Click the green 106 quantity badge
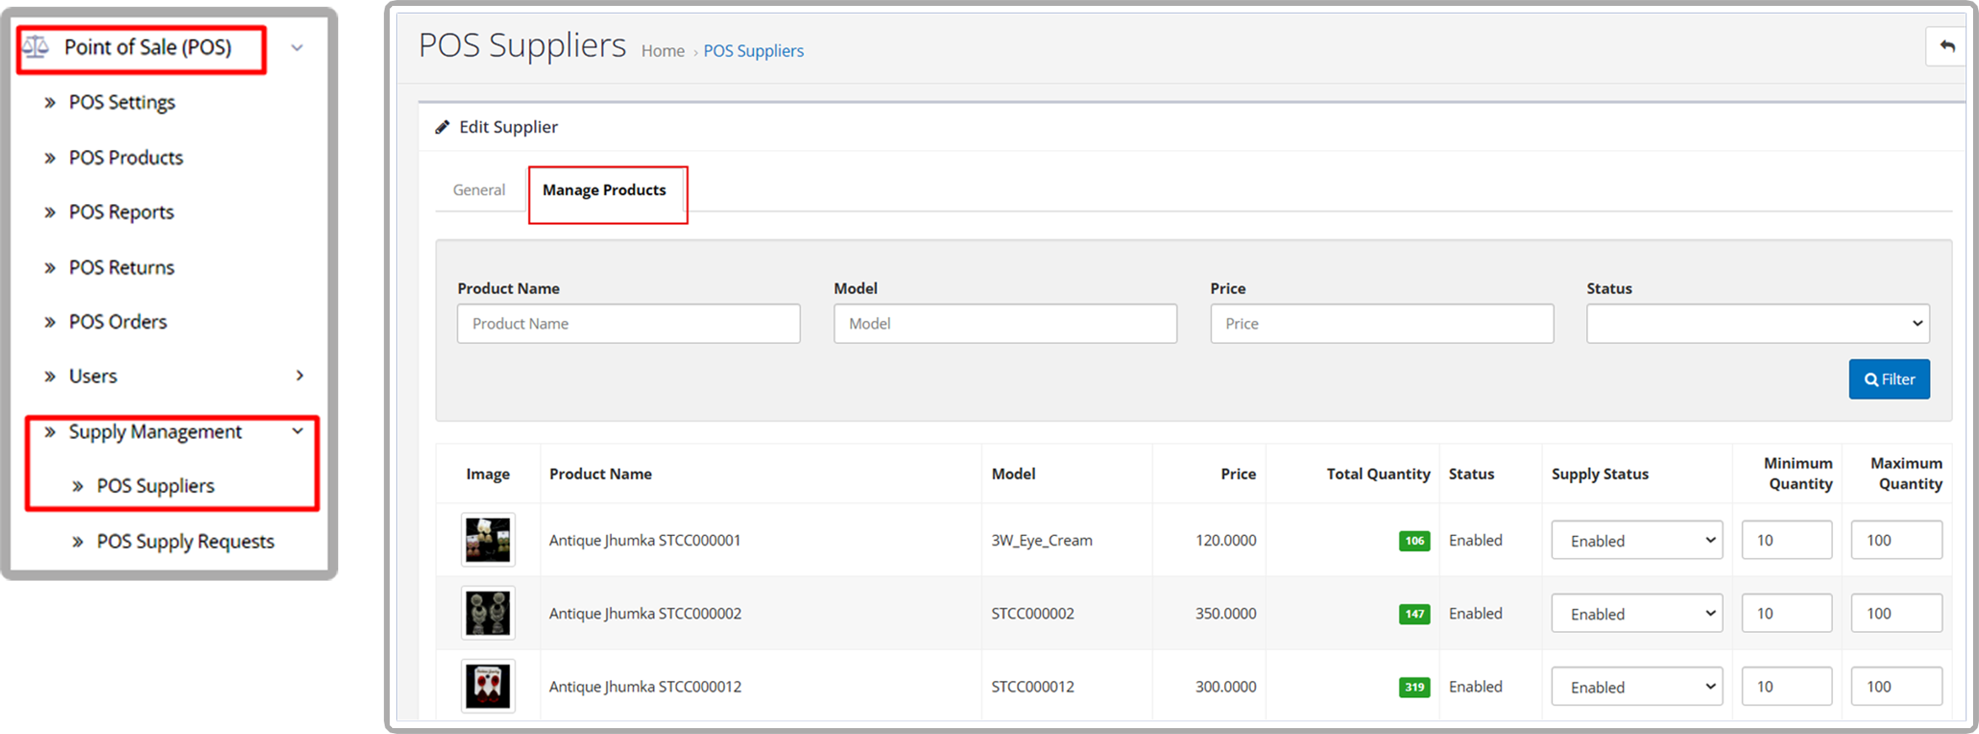 [1414, 540]
